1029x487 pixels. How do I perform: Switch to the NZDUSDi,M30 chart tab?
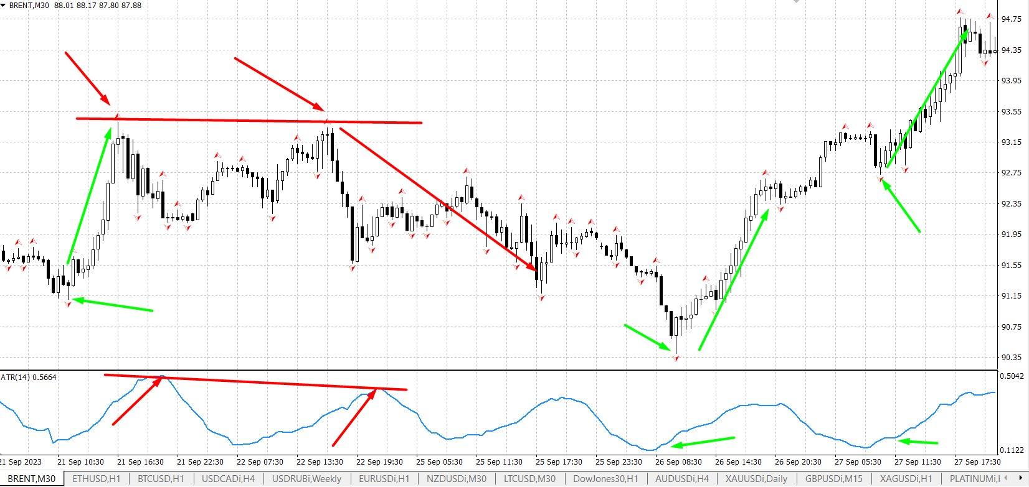pos(456,479)
